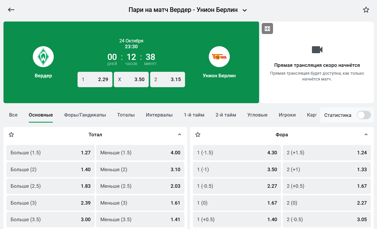Choose handicap 1 (-1.5) at 4.30
Screen dimensions: 377x229
tap(237, 153)
